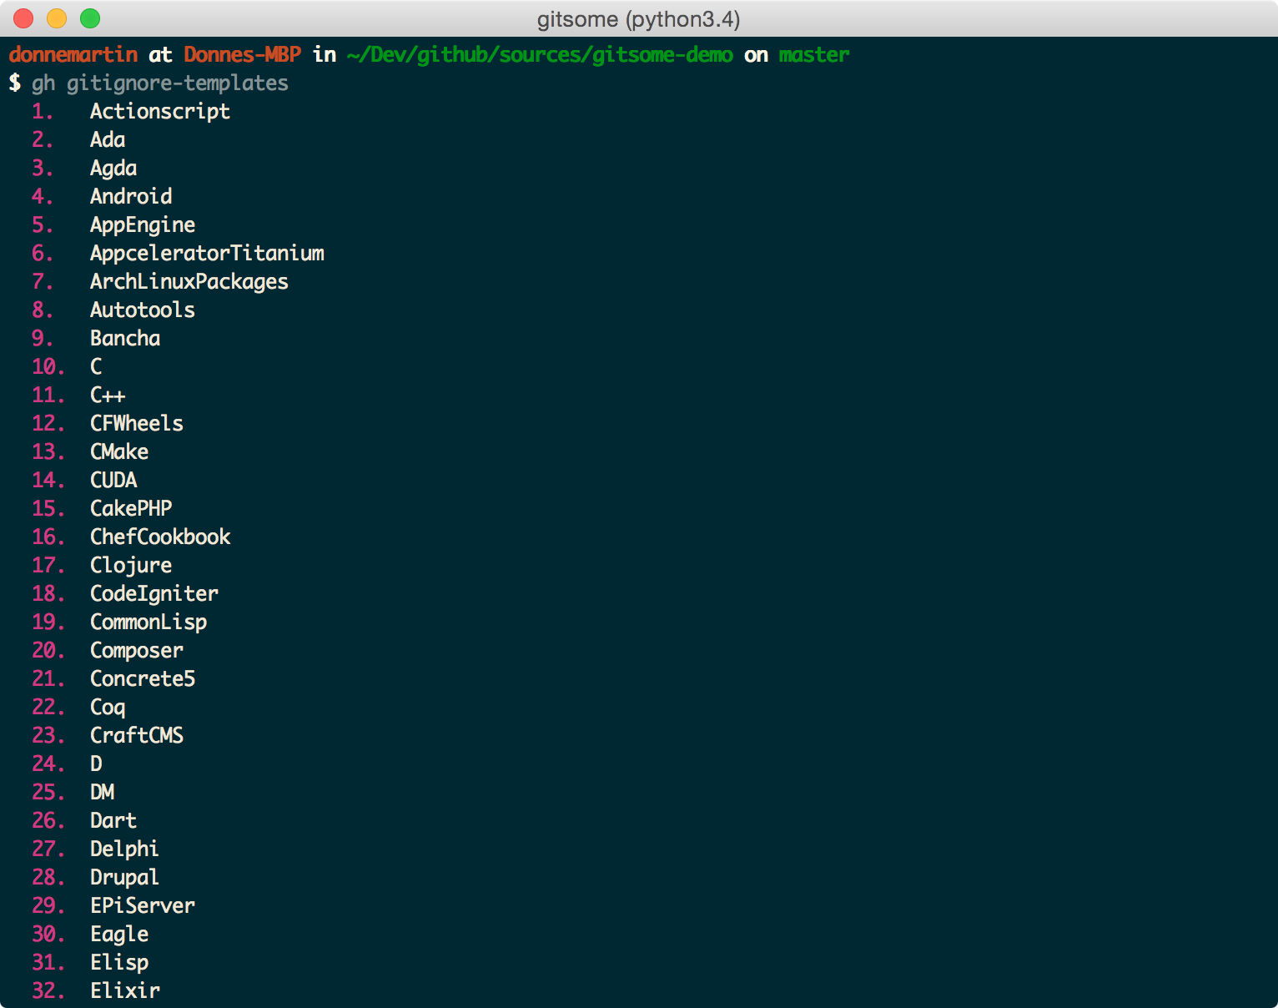Image resolution: width=1278 pixels, height=1008 pixels.
Task: Select the 'DM' entry
Action: (102, 793)
